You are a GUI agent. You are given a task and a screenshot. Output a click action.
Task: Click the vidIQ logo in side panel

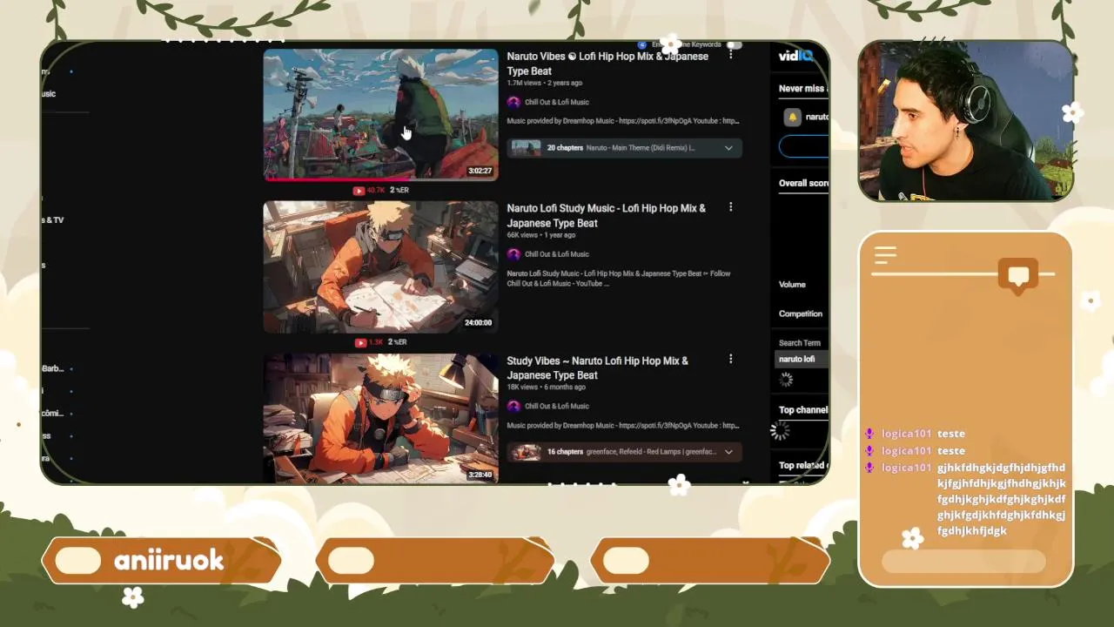point(795,56)
